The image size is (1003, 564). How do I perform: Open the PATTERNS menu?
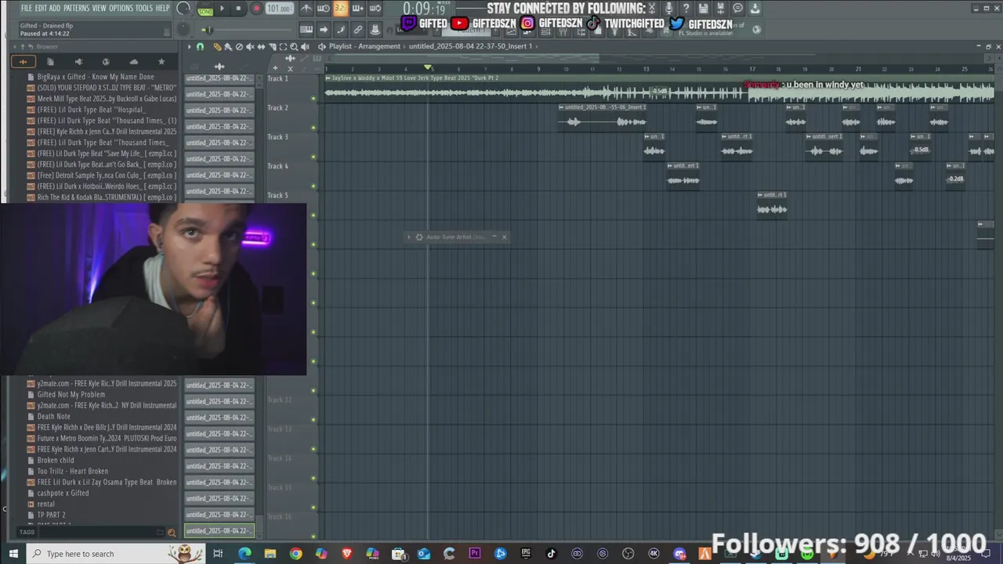click(x=76, y=8)
